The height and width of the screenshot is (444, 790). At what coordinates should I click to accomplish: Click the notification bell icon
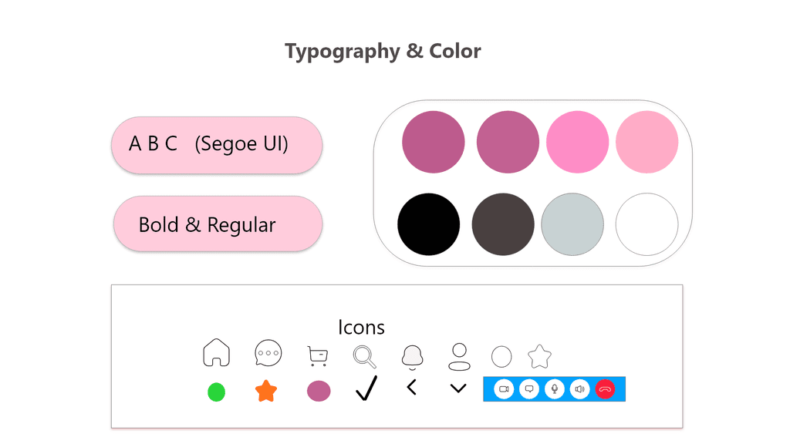[x=412, y=357]
